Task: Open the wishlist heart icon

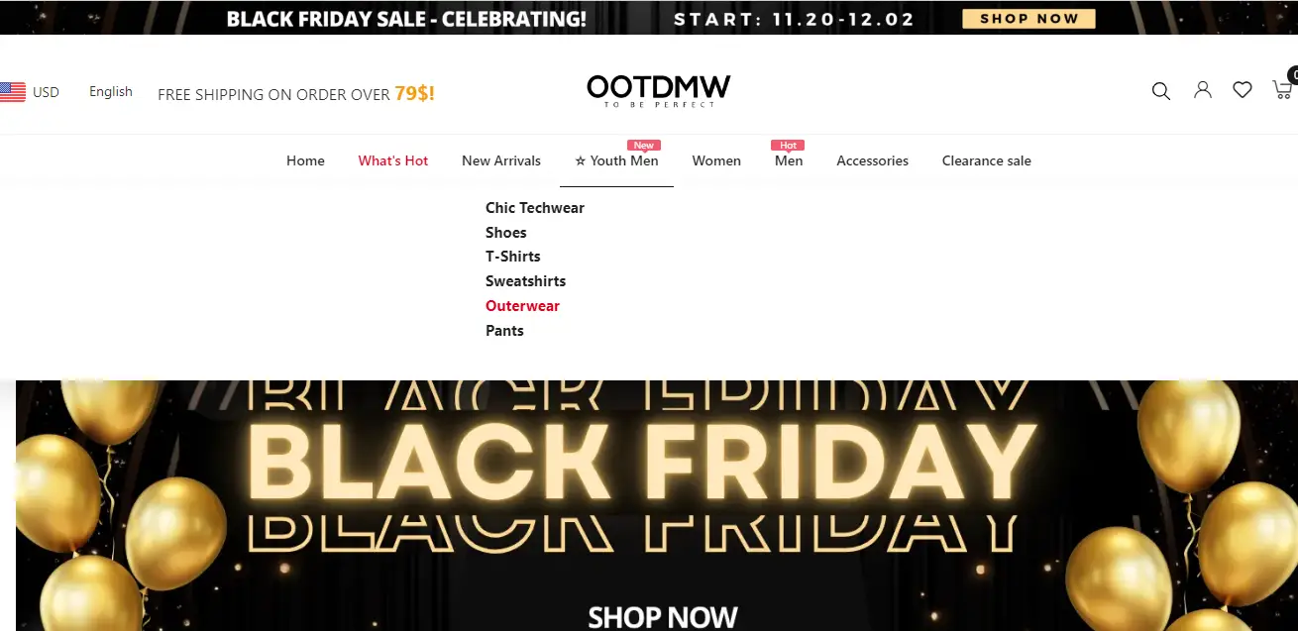Action: coord(1243,90)
